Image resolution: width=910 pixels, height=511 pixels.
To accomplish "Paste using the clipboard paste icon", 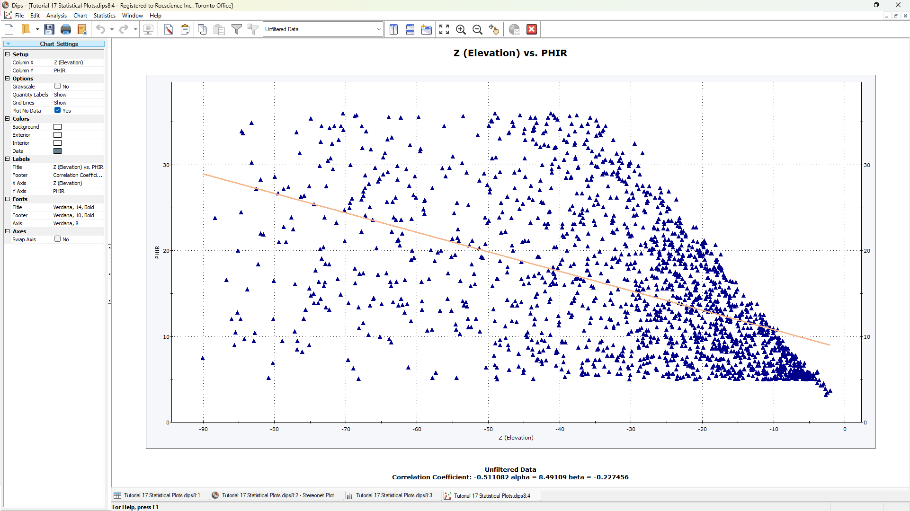I will click(219, 29).
